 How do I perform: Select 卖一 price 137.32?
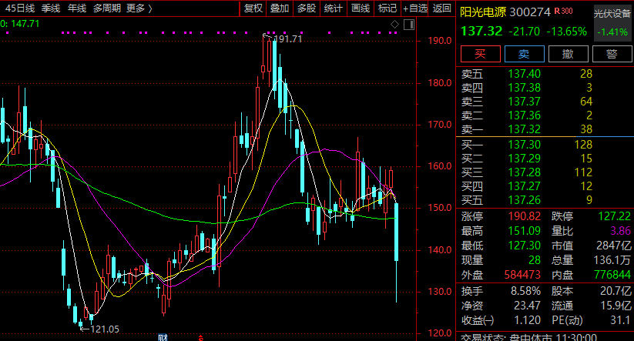pyautogui.click(x=524, y=129)
